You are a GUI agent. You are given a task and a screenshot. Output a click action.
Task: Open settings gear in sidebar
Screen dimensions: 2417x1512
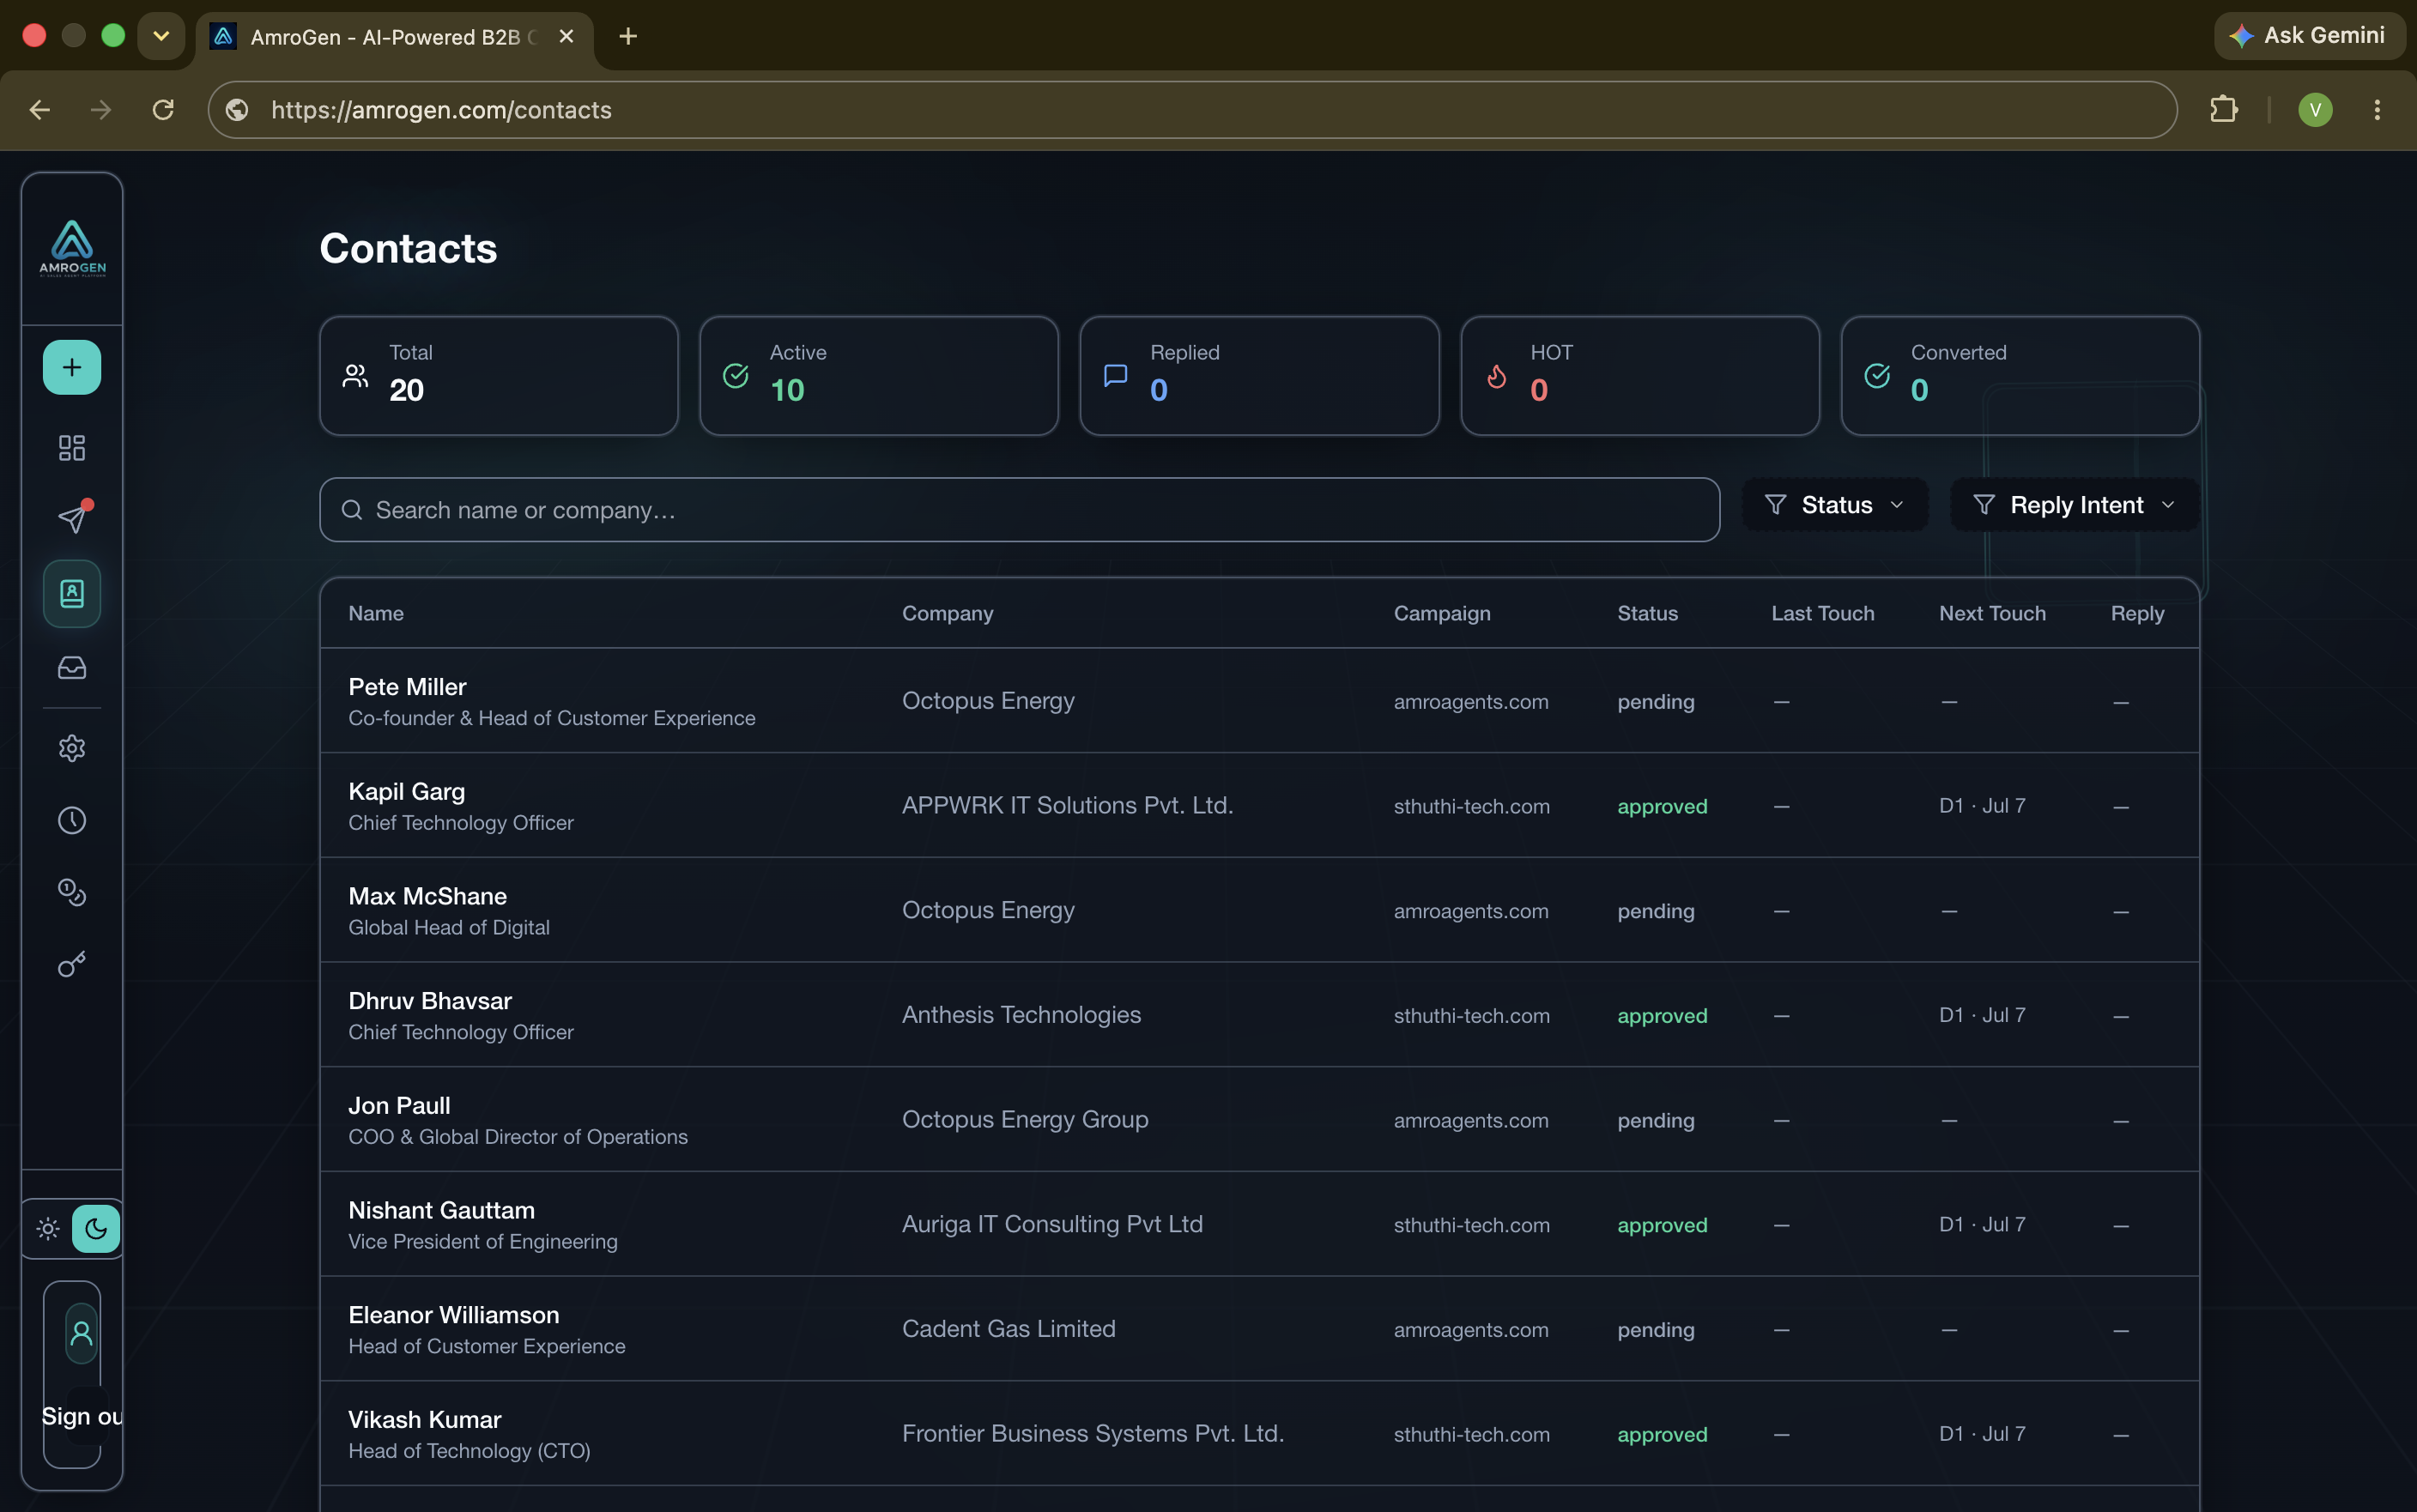coord(72,748)
